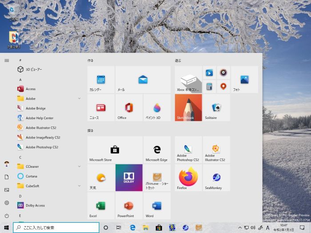Launch the Excel tile
The height and width of the screenshot is (233, 311).
[101, 205]
